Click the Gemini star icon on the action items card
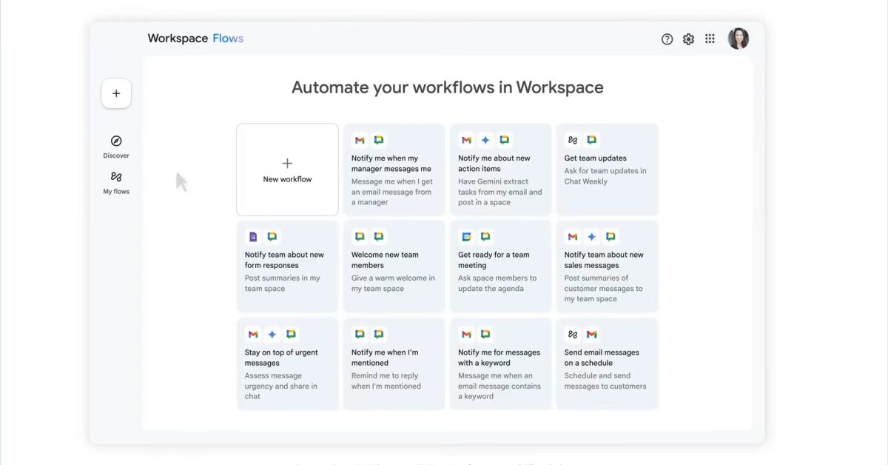The height and width of the screenshot is (465, 888). click(485, 139)
